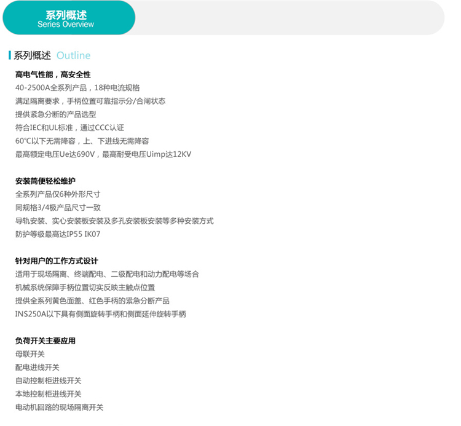Click the blue bar beside 系列概述 heading
The width and height of the screenshot is (461, 426).
[x=10, y=55]
